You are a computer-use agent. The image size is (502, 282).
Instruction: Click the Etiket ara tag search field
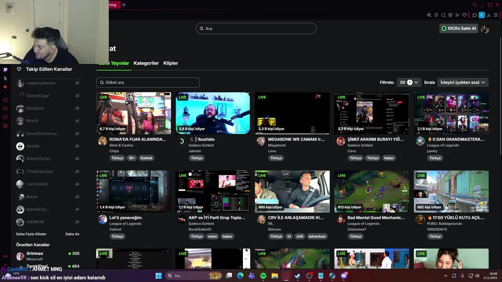[x=148, y=82]
